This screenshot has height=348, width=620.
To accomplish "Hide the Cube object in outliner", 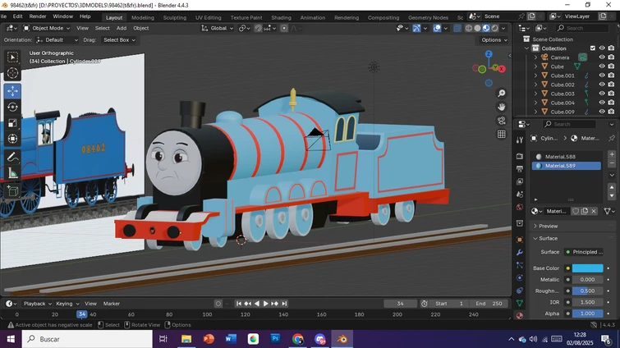I will 602,66.
